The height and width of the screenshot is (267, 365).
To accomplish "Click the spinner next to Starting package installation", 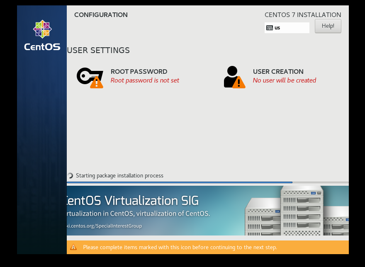I will [x=70, y=175].
